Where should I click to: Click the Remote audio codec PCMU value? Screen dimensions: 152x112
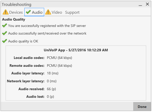click(x=59, y=66)
